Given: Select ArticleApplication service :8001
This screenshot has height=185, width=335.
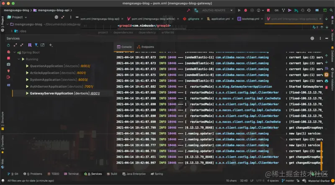Looking at the screenshot, I should [56, 73].
